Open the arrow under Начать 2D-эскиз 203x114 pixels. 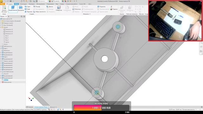(x=7, y=11)
